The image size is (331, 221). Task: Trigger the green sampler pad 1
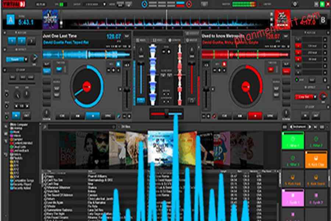[x=293, y=141]
